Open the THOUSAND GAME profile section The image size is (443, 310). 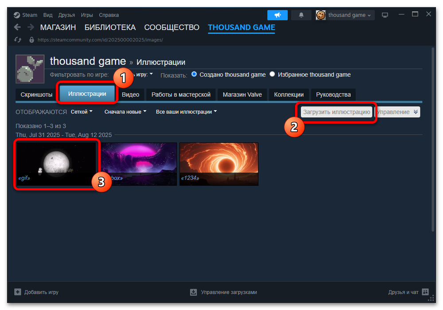pos(241,27)
